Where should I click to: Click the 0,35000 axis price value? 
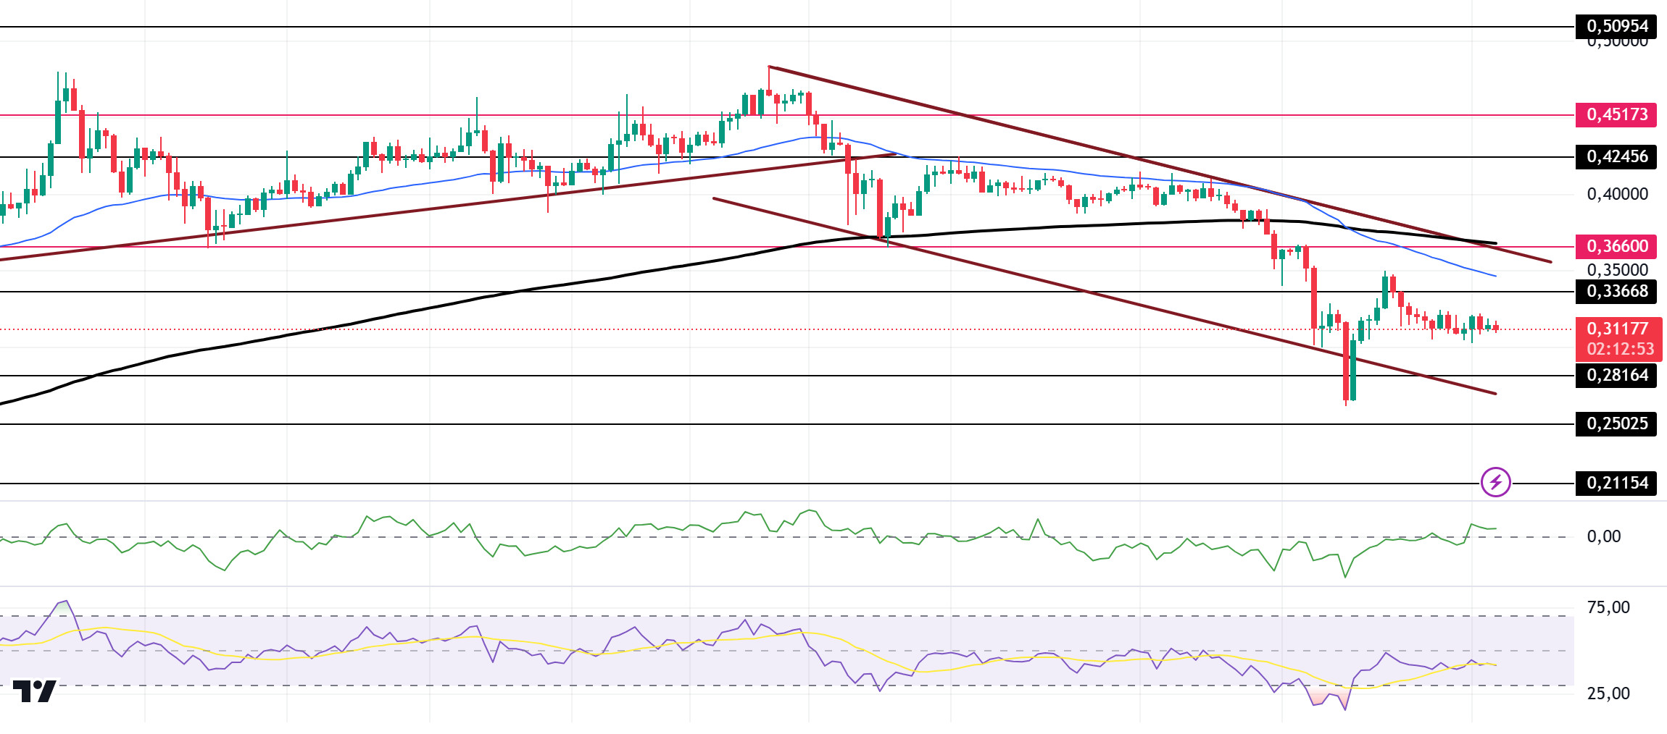(x=1618, y=270)
